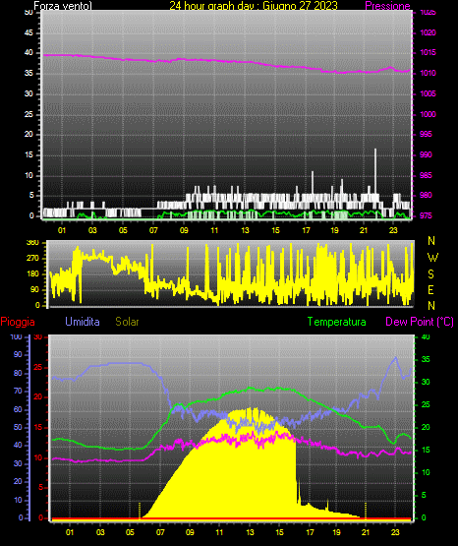Click hour 07 on the bottom graph axis

pyautogui.click(x=160, y=532)
